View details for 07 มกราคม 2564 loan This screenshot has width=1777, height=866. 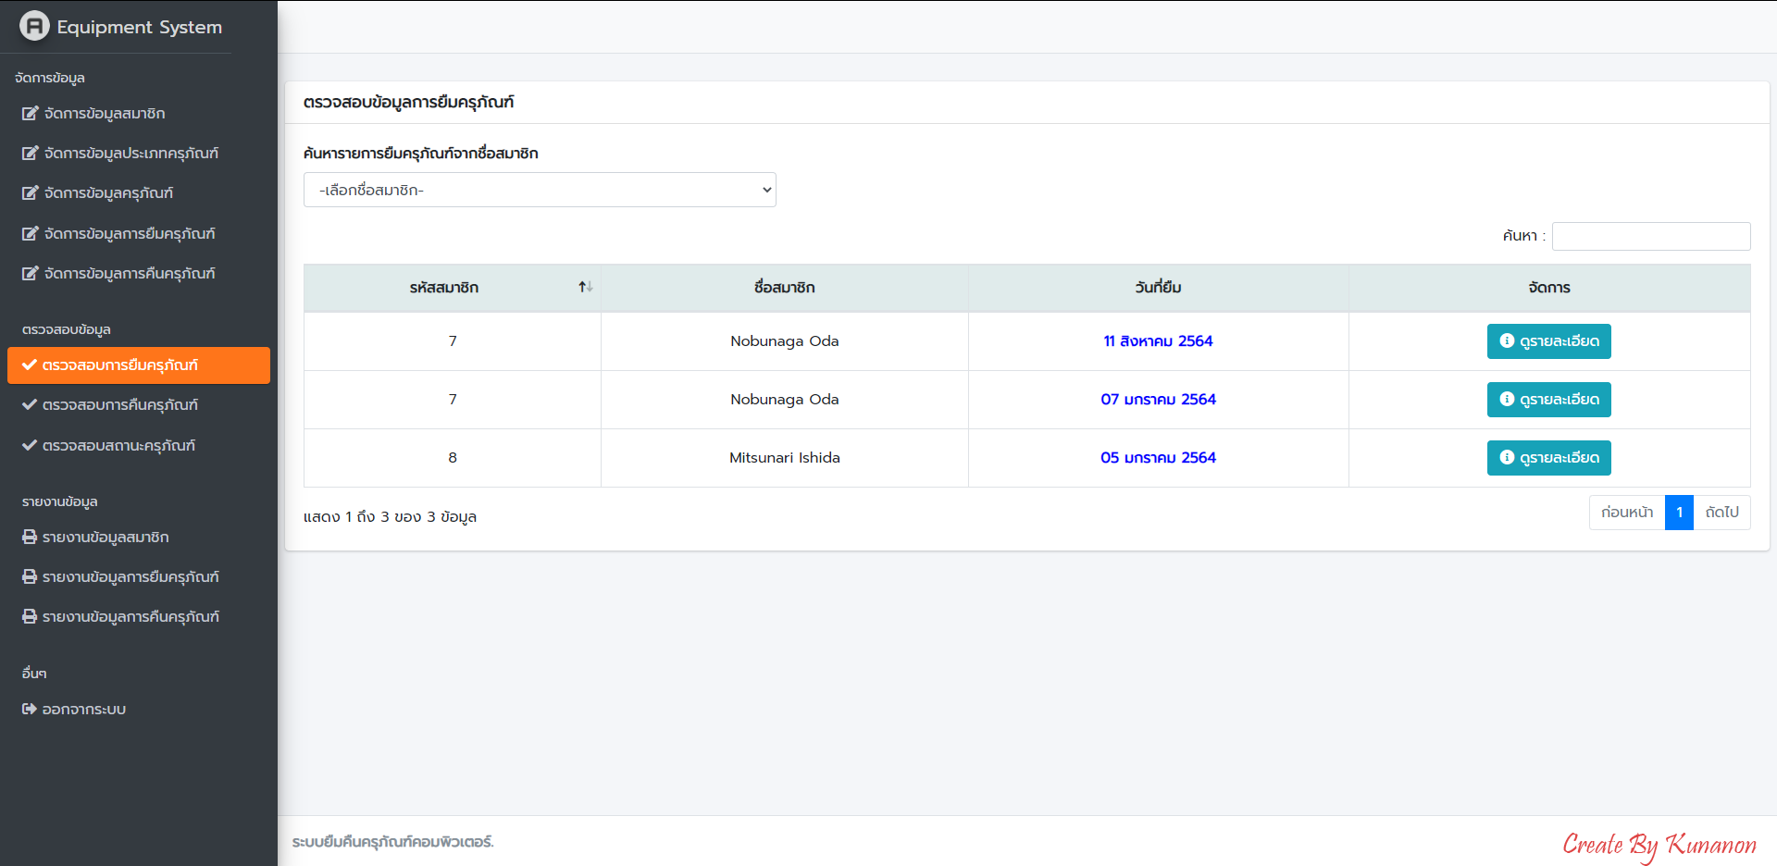point(1548,400)
